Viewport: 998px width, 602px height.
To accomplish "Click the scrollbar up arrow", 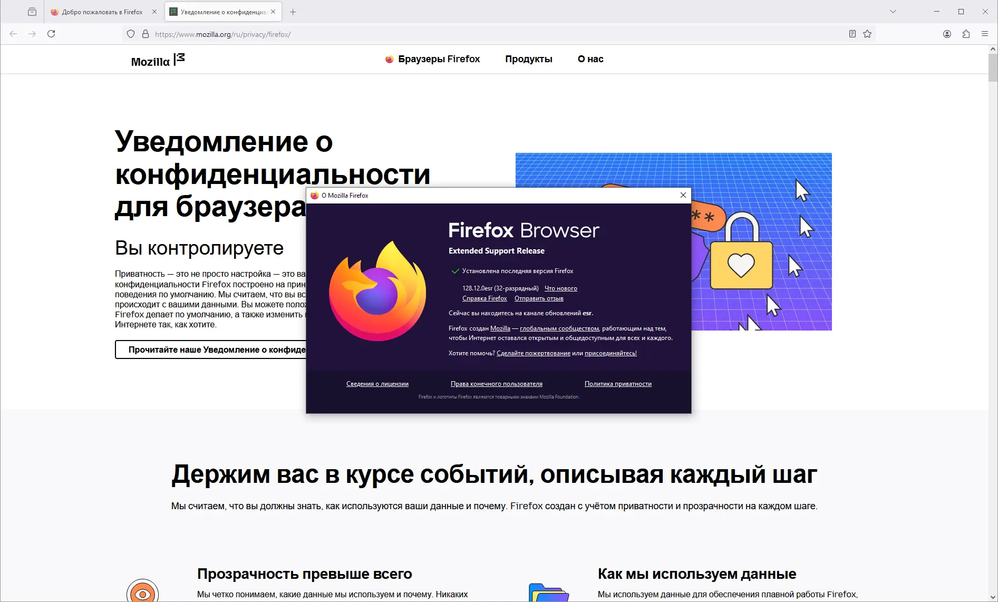I will click(x=993, y=49).
